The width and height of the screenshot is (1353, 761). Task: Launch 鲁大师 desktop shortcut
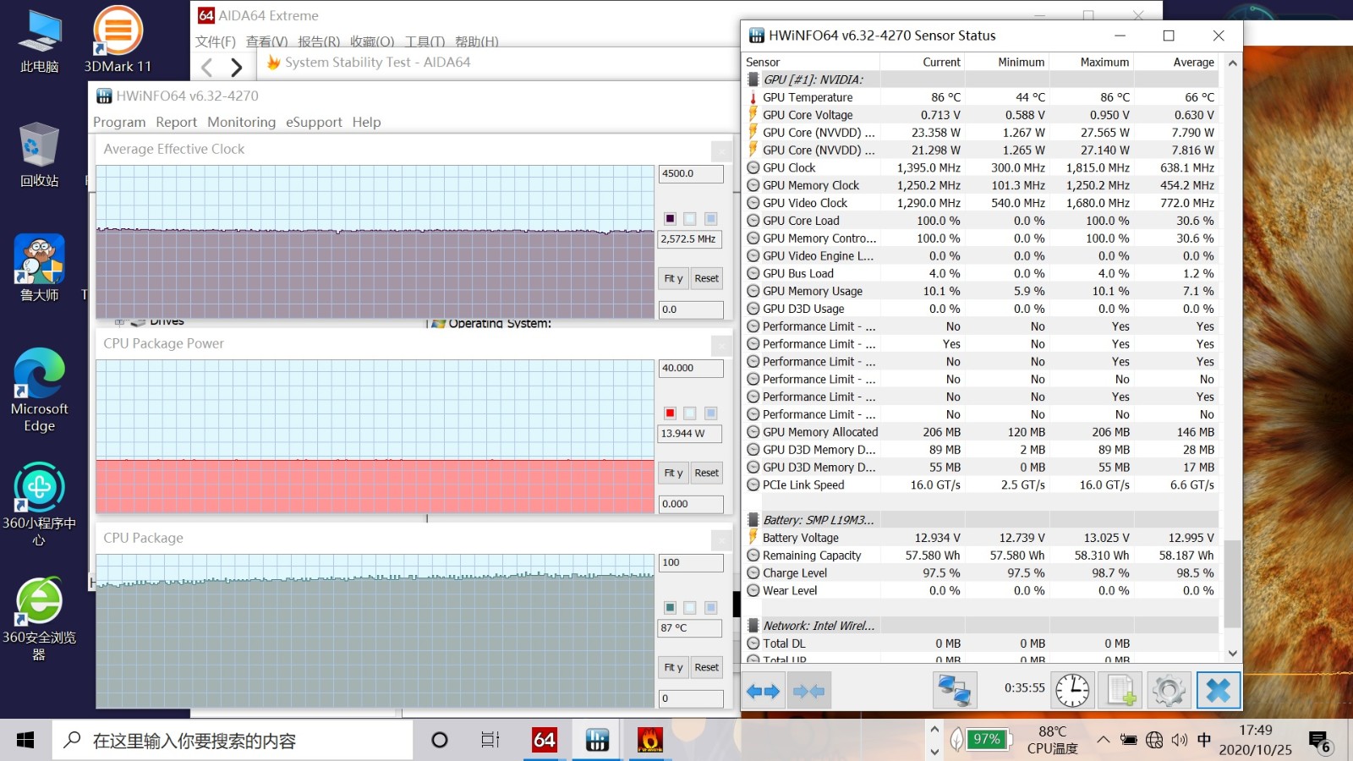pyautogui.click(x=40, y=268)
